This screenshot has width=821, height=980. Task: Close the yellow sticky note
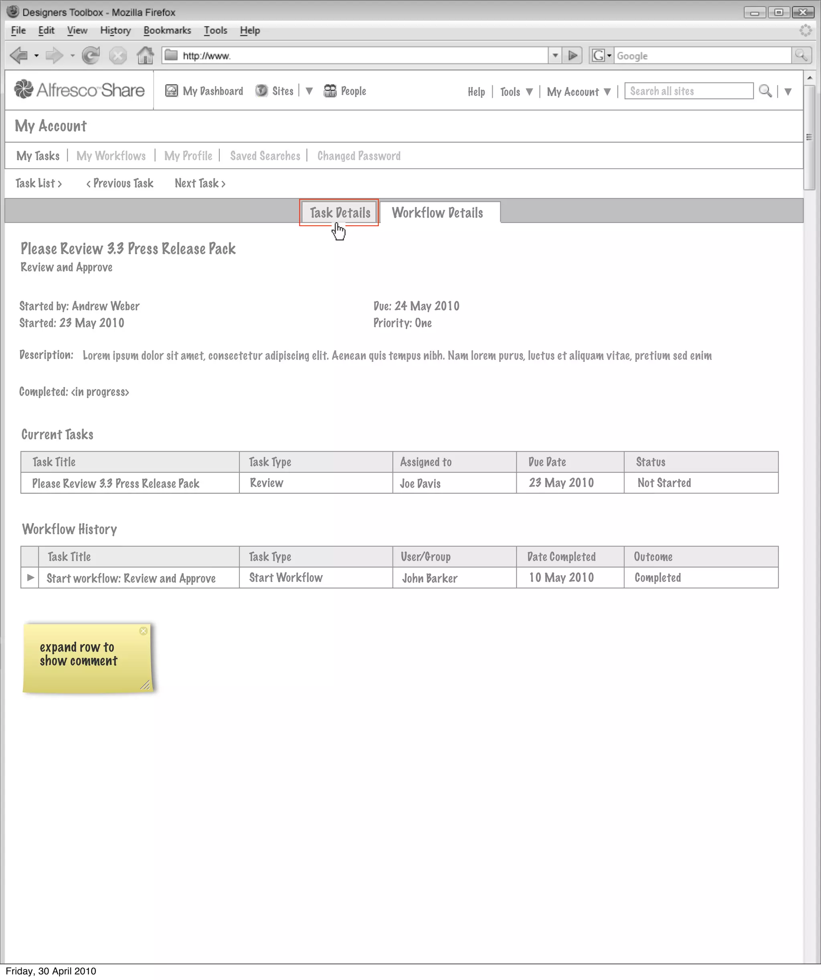143,631
